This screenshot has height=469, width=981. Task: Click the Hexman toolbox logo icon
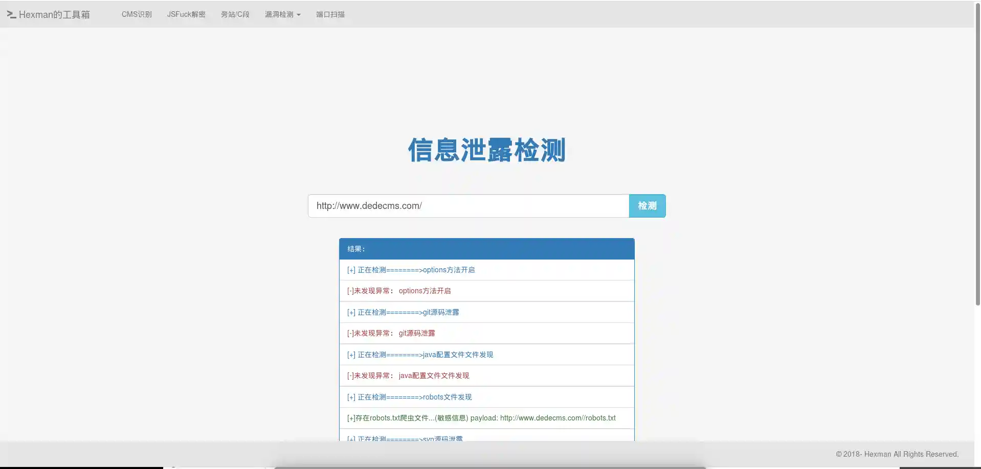click(x=10, y=14)
